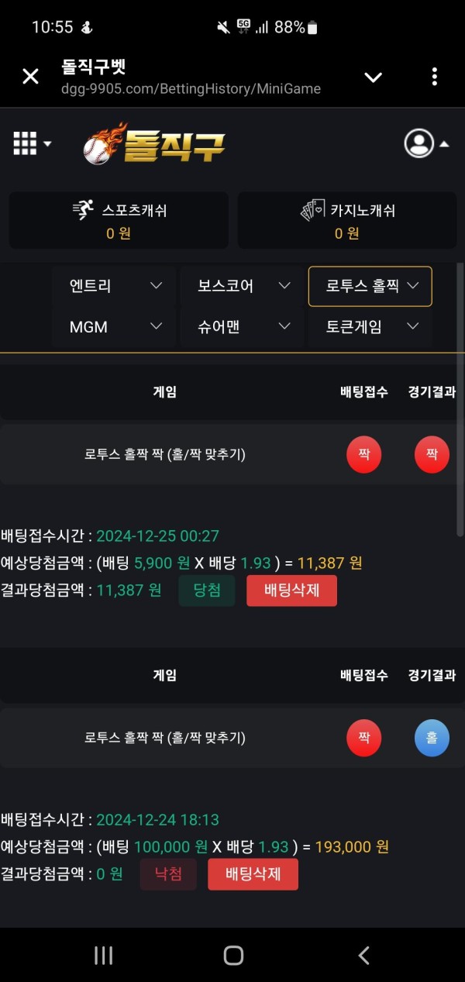Tap the Android back navigation icon
The image size is (465, 982).
tap(363, 956)
